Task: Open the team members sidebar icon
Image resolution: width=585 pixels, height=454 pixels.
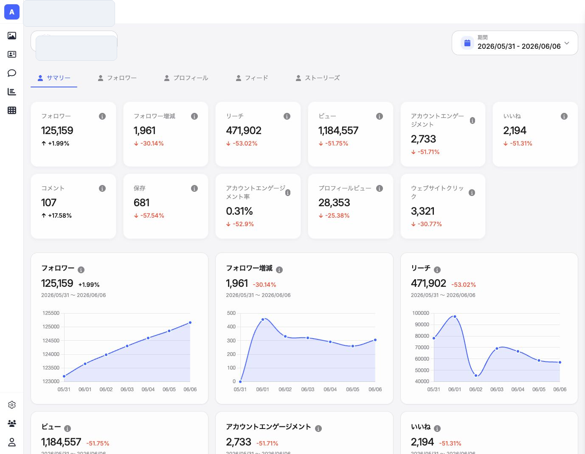Action: pos(12,423)
